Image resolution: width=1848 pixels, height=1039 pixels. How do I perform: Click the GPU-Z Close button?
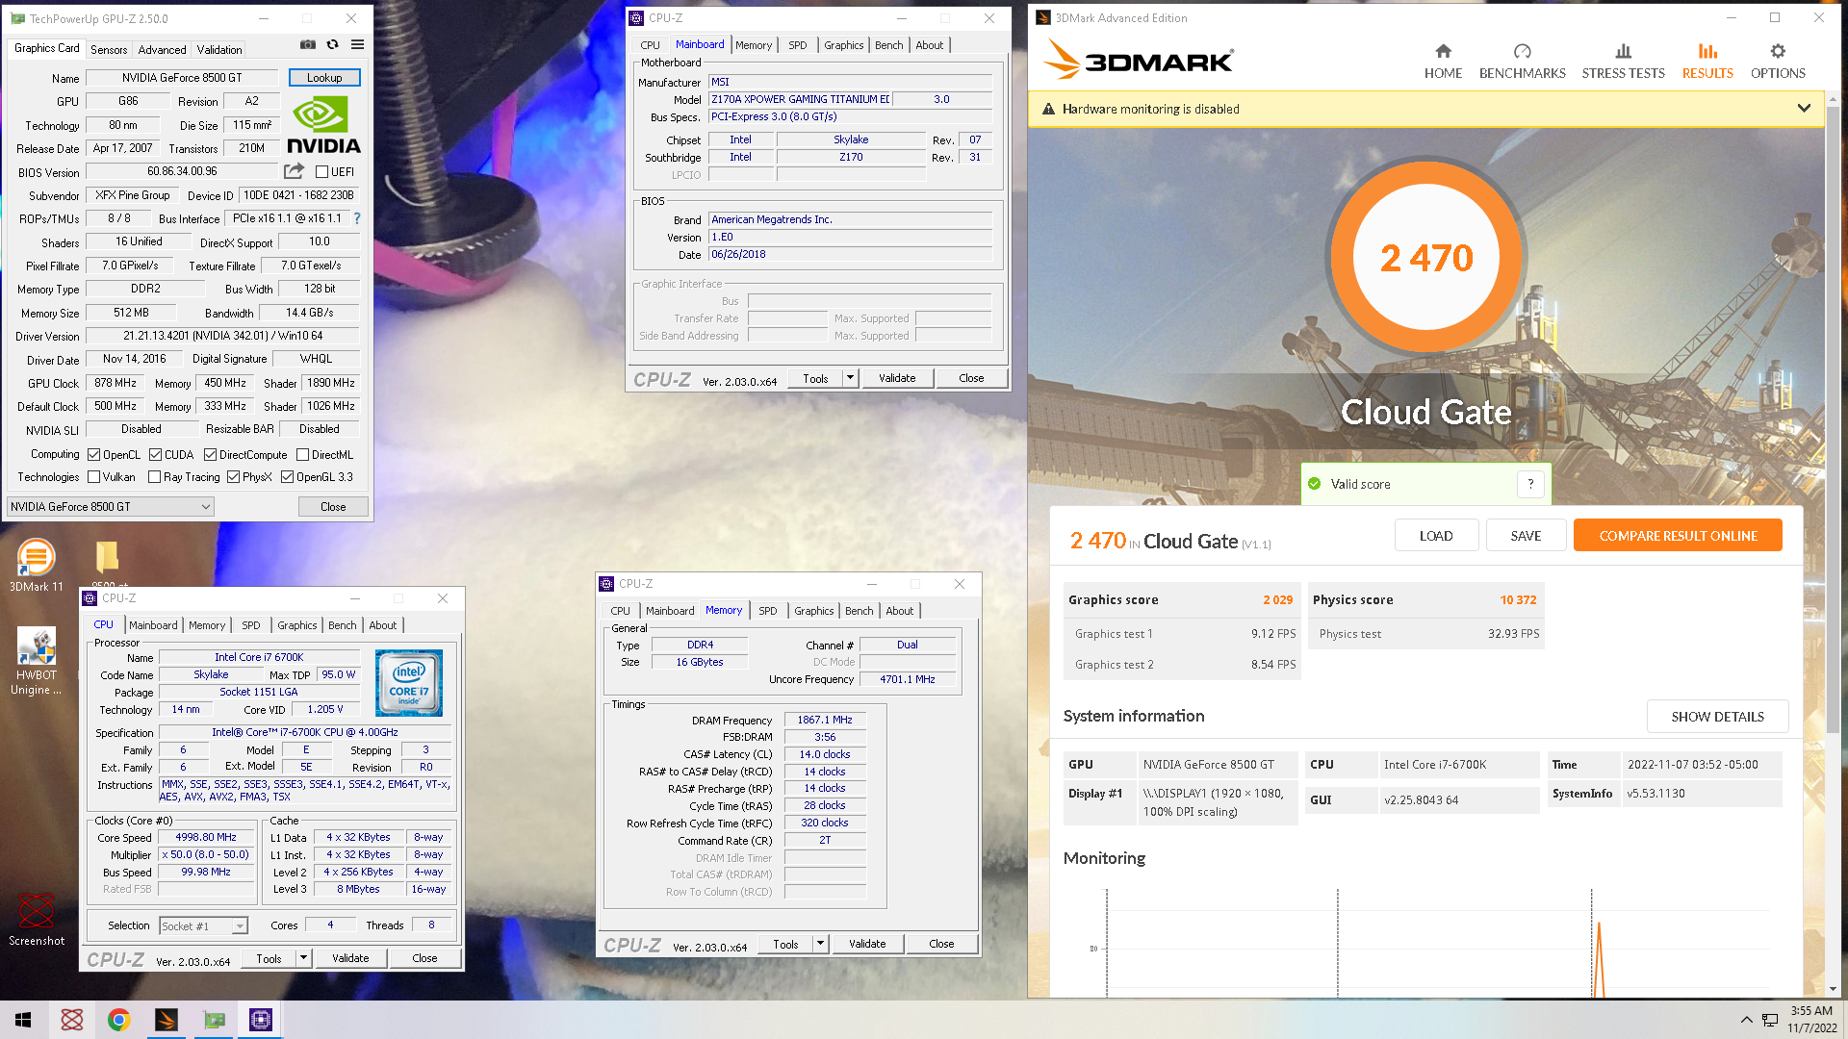333,507
